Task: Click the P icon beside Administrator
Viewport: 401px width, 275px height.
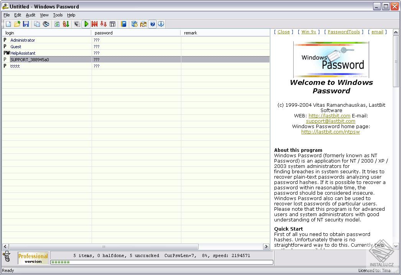Action: [5, 40]
